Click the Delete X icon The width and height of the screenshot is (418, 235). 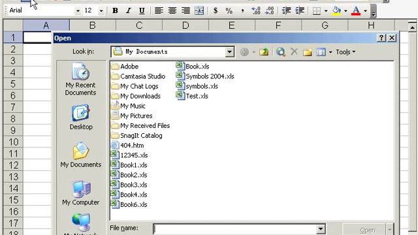294,52
